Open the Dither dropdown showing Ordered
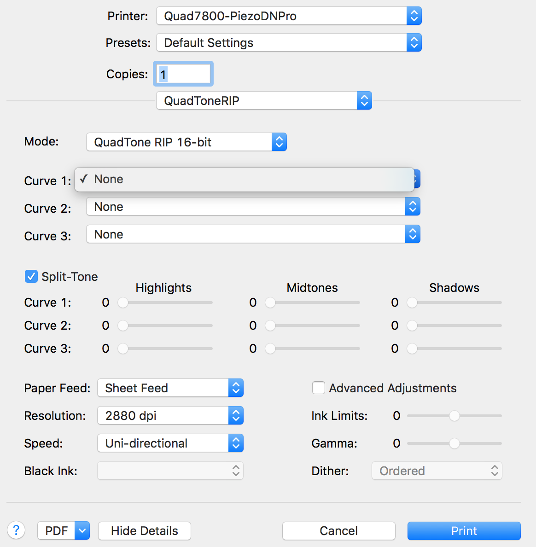Screen dimensions: 536x547 437,471
